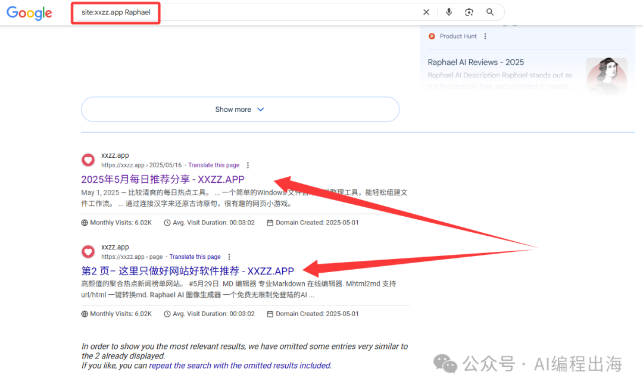Image resolution: width=643 pixels, height=390 pixels.
Task: Click clock icon in second result's Avg. Visit Duration
Action: pyautogui.click(x=167, y=314)
